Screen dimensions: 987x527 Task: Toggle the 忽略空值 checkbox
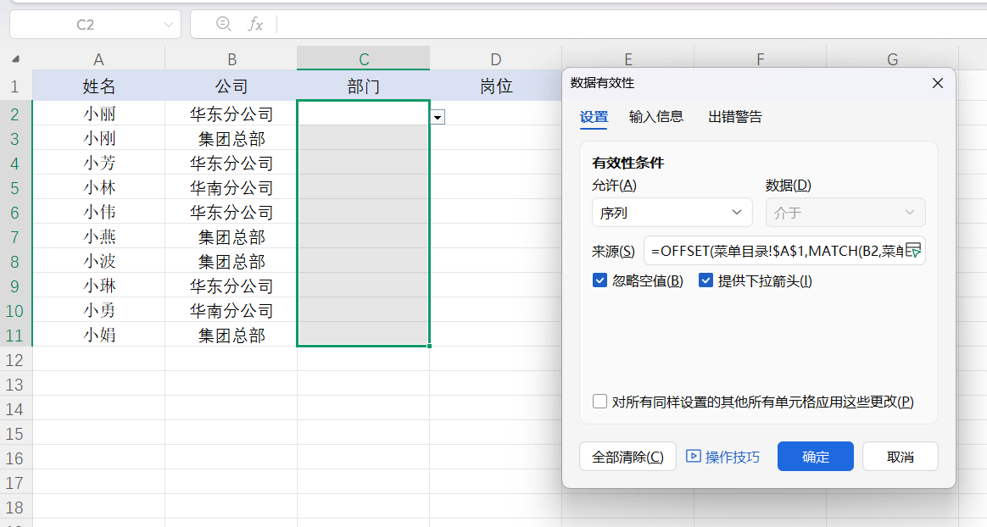point(600,280)
